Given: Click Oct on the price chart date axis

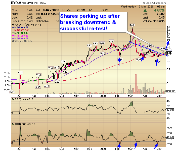Looking at the screenshot, I should (62, 96).
